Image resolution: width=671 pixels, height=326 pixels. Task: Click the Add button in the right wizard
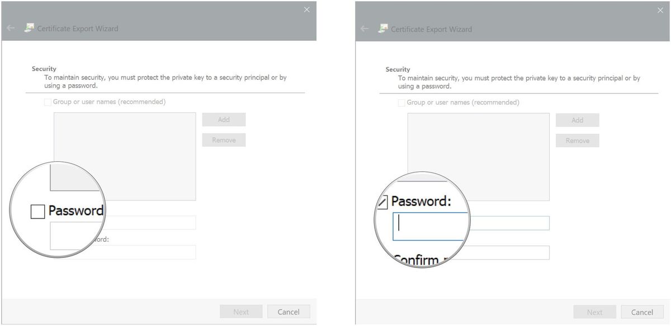click(578, 119)
